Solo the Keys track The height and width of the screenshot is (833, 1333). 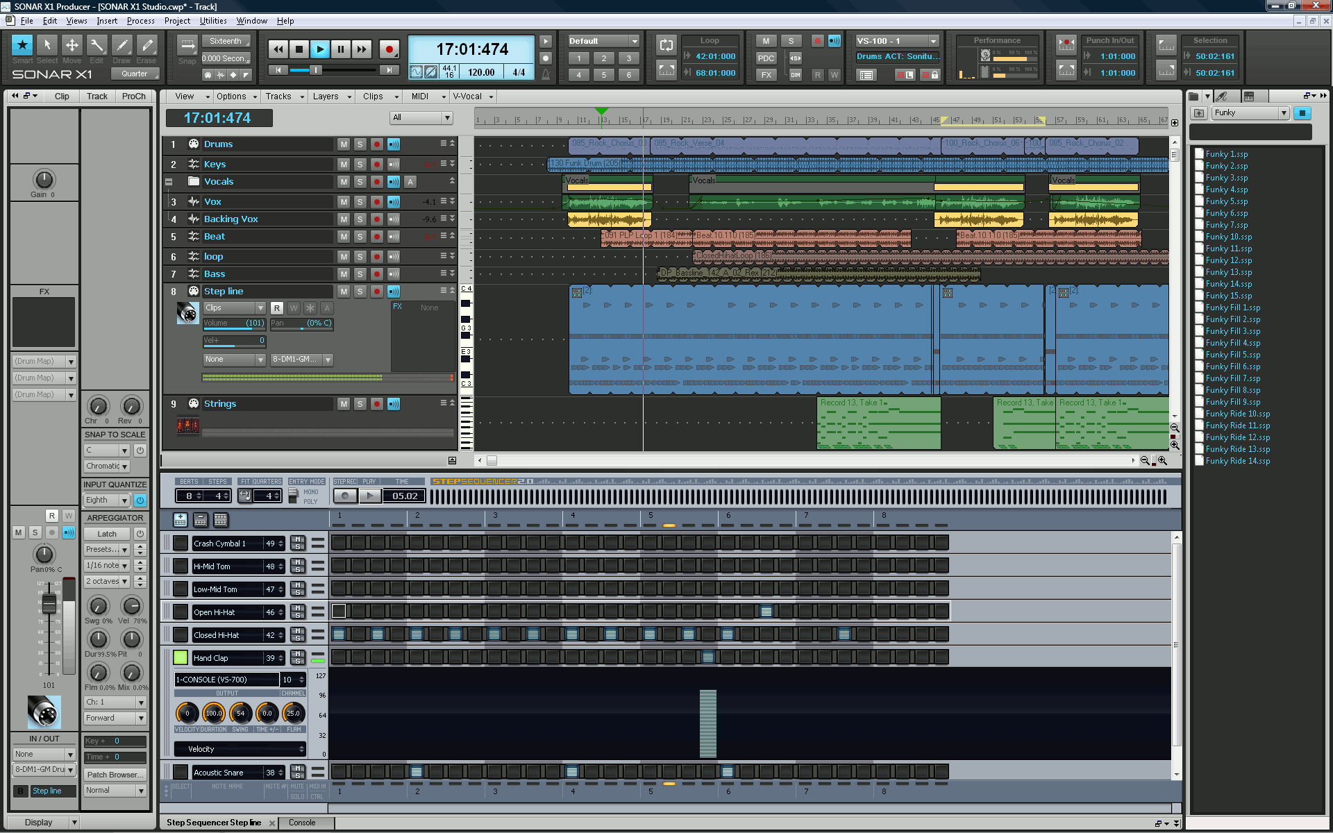pyautogui.click(x=360, y=165)
